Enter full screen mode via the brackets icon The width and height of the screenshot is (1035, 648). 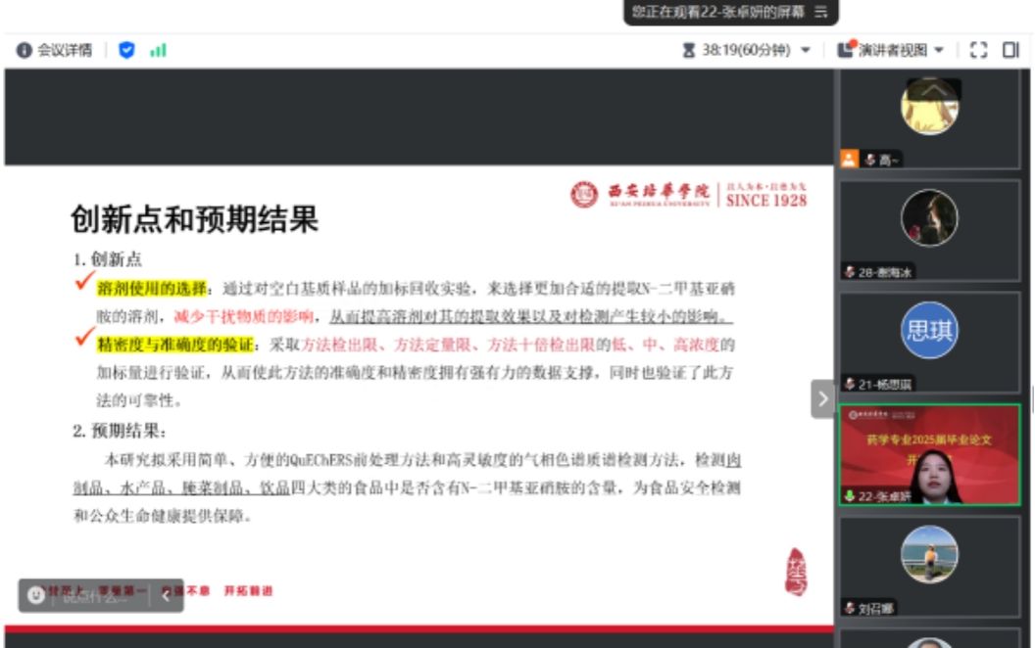pos(977,50)
